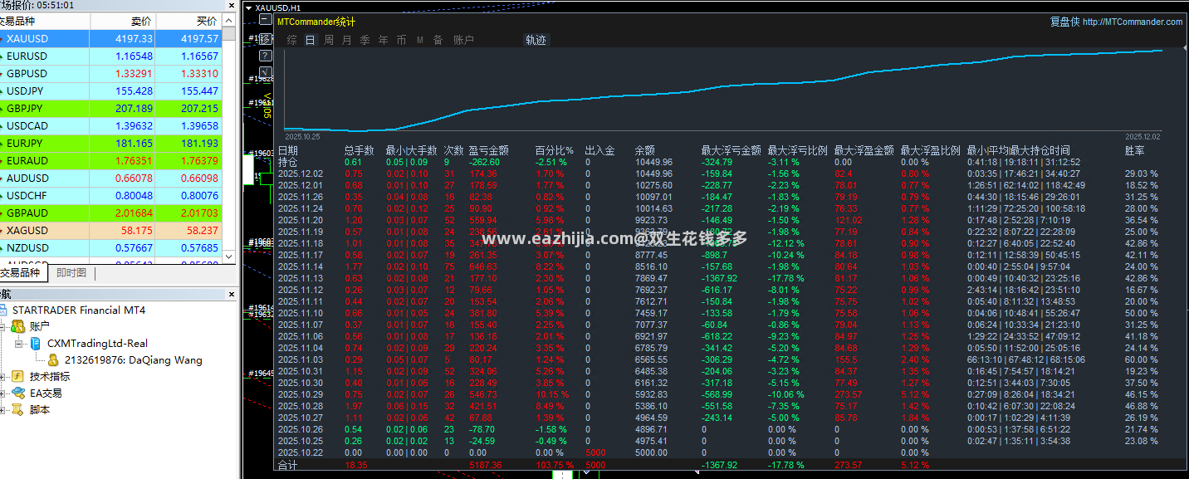1189x479 pixels.
Task: Select account 2132619876: DaQiang Wang
Action: click(x=134, y=359)
